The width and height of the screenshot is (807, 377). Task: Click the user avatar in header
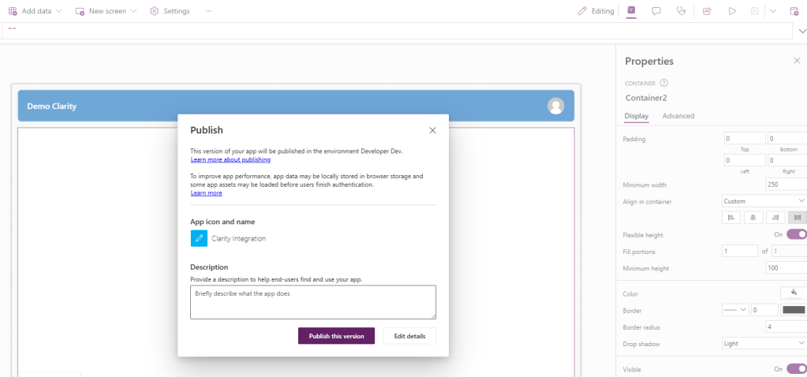tap(556, 106)
